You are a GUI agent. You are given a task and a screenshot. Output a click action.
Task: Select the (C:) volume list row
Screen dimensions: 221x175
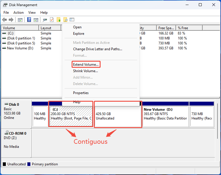click(11, 33)
